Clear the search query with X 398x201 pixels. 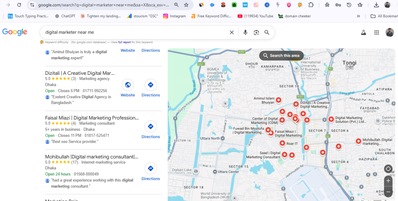232,32
